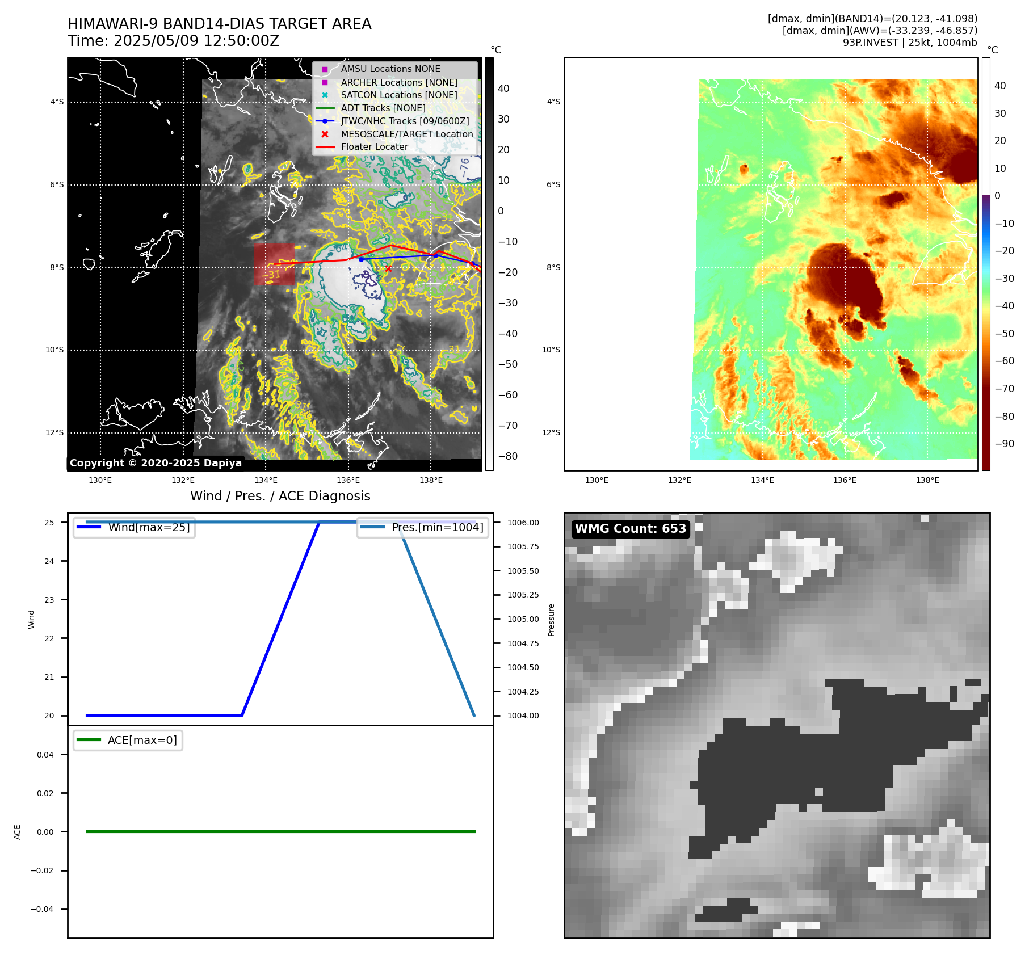The width and height of the screenshot is (1029, 959).
Task: Click the '[dmax, dmin](AWV)=(-33.239, -46.857)' text
Action: pos(880,31)
